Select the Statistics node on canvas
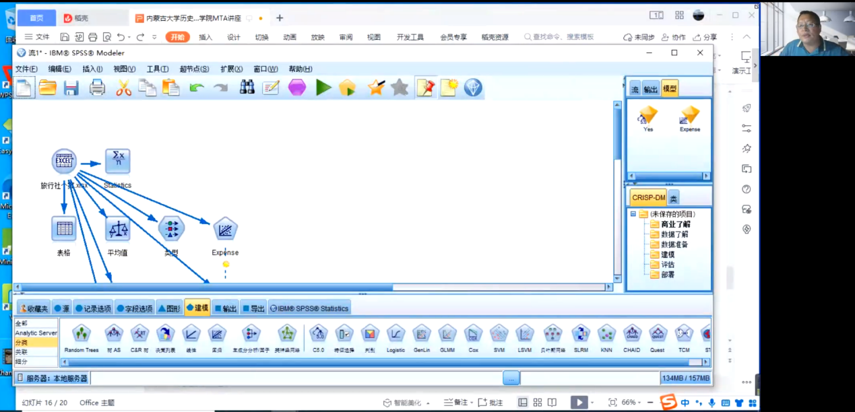The image size is (855, 412). pyautogui.click(x=117, y=162)
